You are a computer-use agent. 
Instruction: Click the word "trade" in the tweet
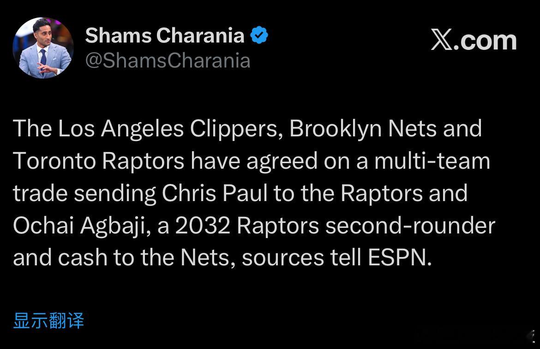[40, 194]
